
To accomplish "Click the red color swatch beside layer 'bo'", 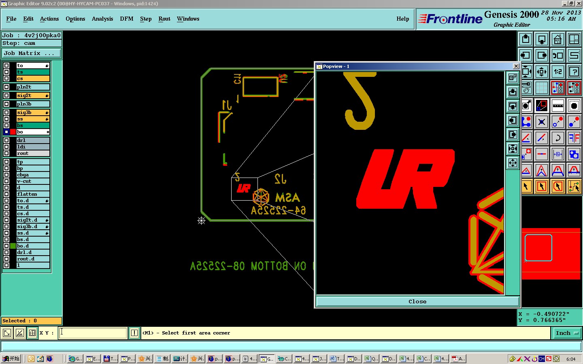I will (13, 132).
